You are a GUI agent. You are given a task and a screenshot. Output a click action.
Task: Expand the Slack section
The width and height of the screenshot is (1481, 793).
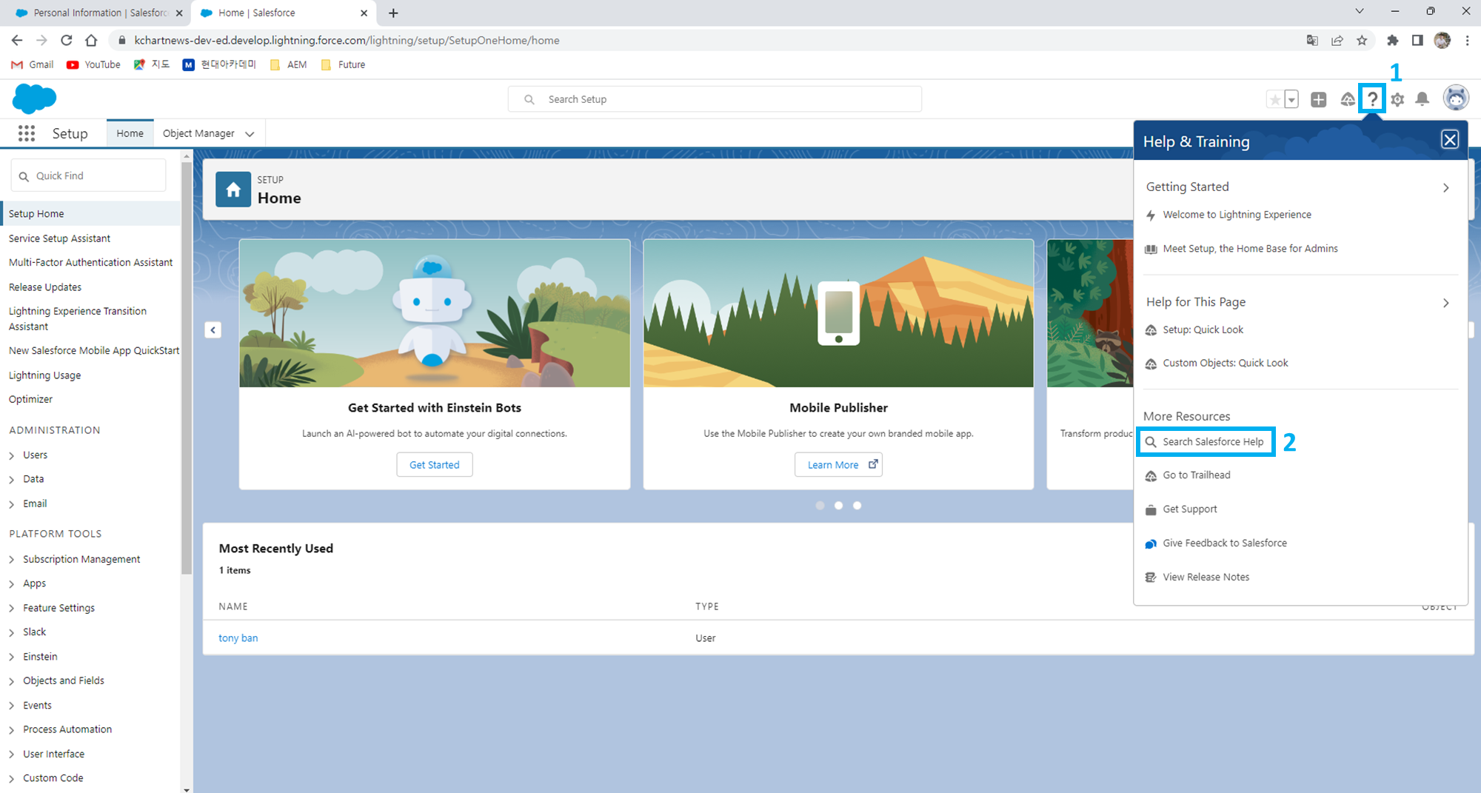tap(12, 633)
